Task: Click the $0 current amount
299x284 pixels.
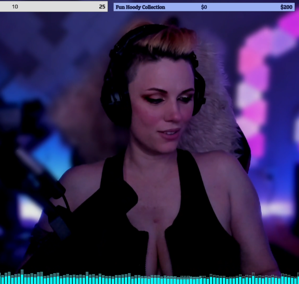Action: pyautogui.click(x=204, y=7)
